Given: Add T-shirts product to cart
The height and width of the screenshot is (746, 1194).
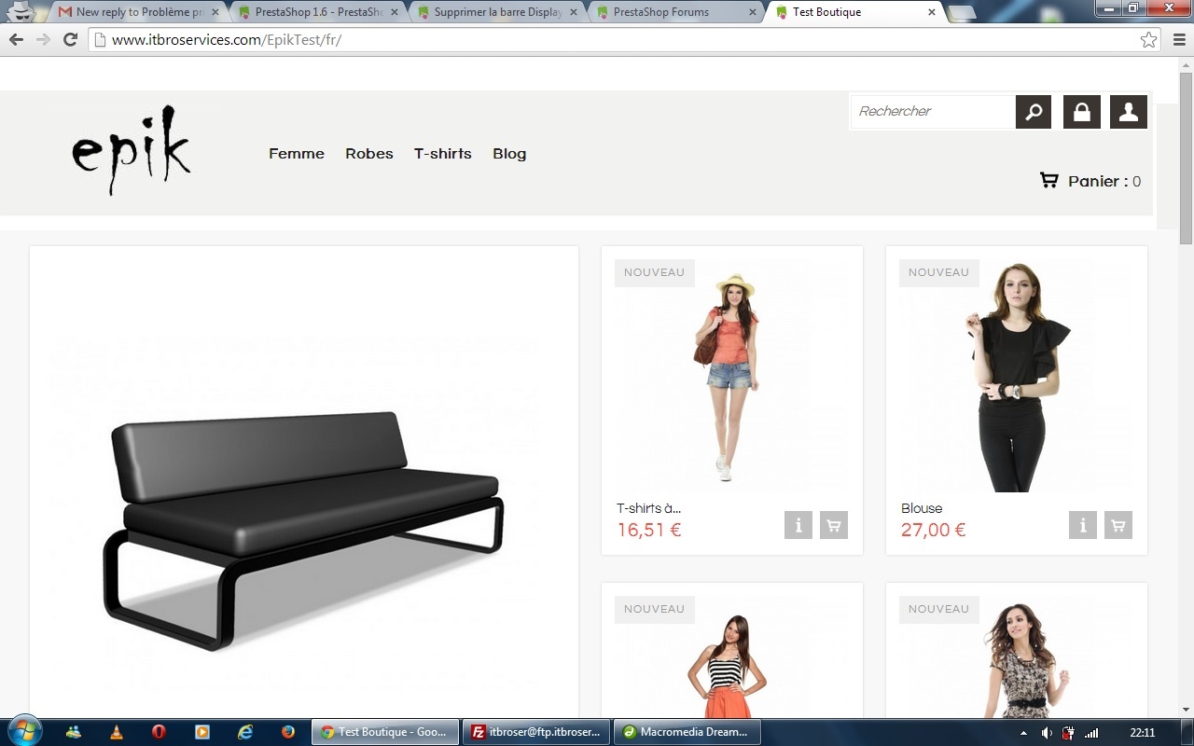Looking at the screenshot, I should tap(834, 526).
